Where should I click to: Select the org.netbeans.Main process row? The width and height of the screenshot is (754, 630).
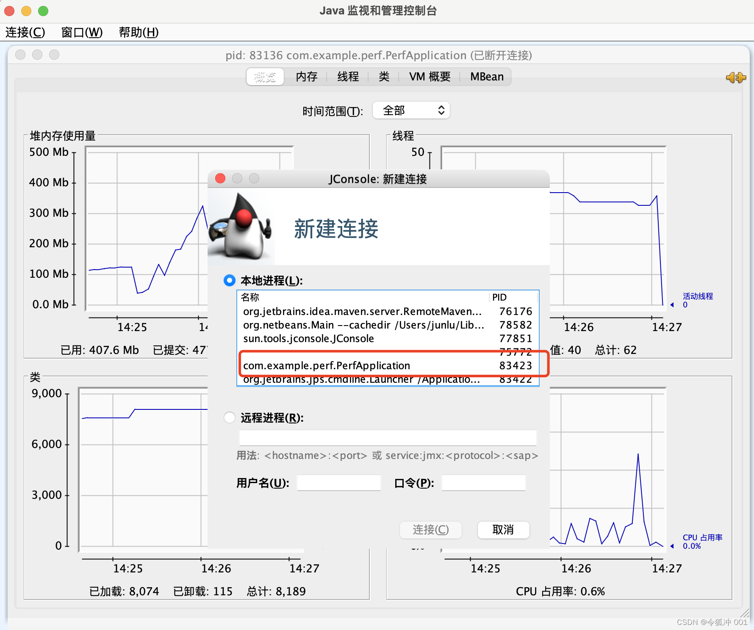click(388, 325)
